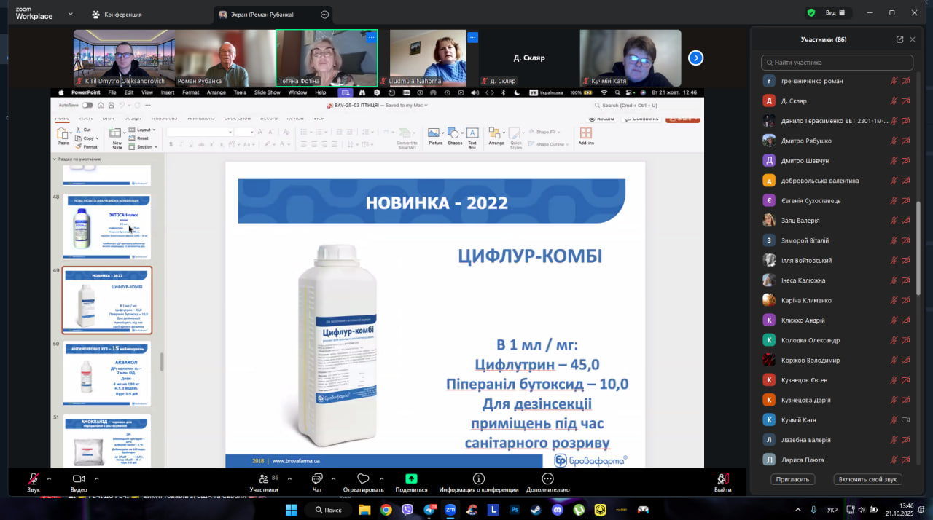Click the Пригласить button
The image size is (933, 520).
click(x=792, y=479)
